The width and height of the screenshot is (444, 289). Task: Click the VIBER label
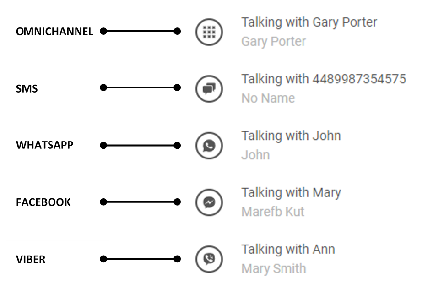(x=31, y=259)
